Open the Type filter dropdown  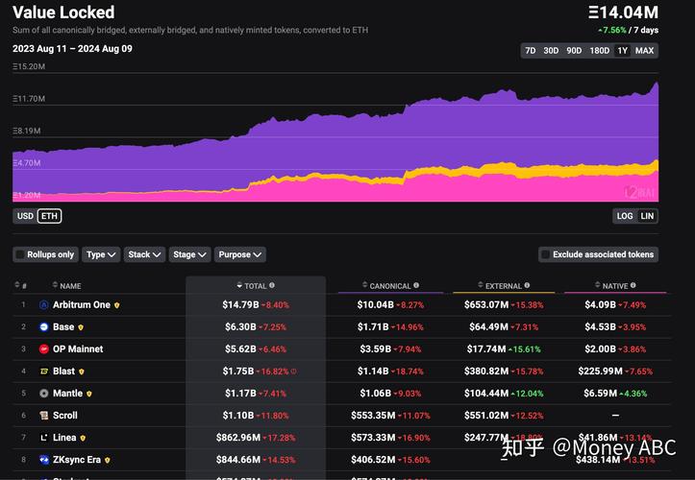tap(101, 254)
